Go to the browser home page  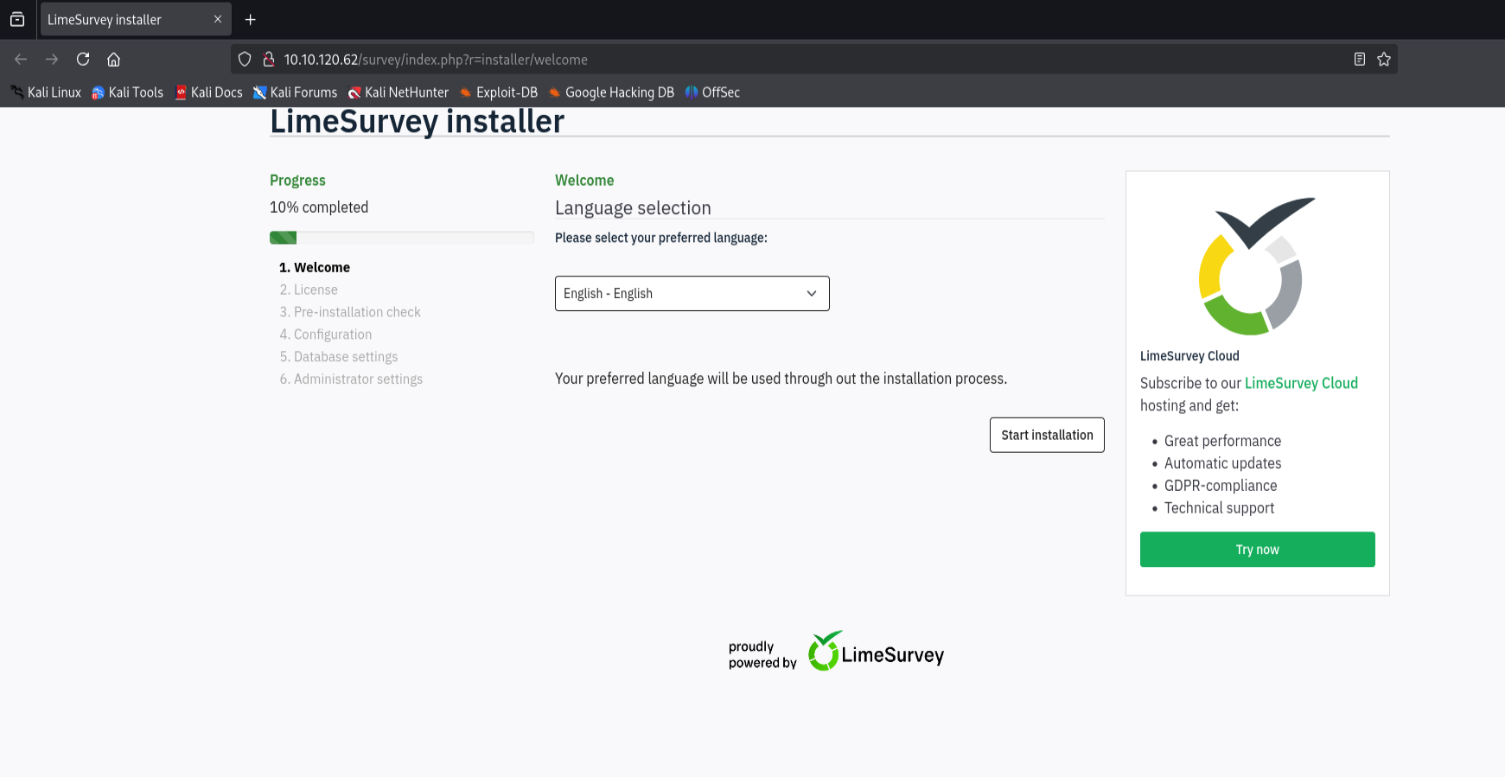click(113, 60)
